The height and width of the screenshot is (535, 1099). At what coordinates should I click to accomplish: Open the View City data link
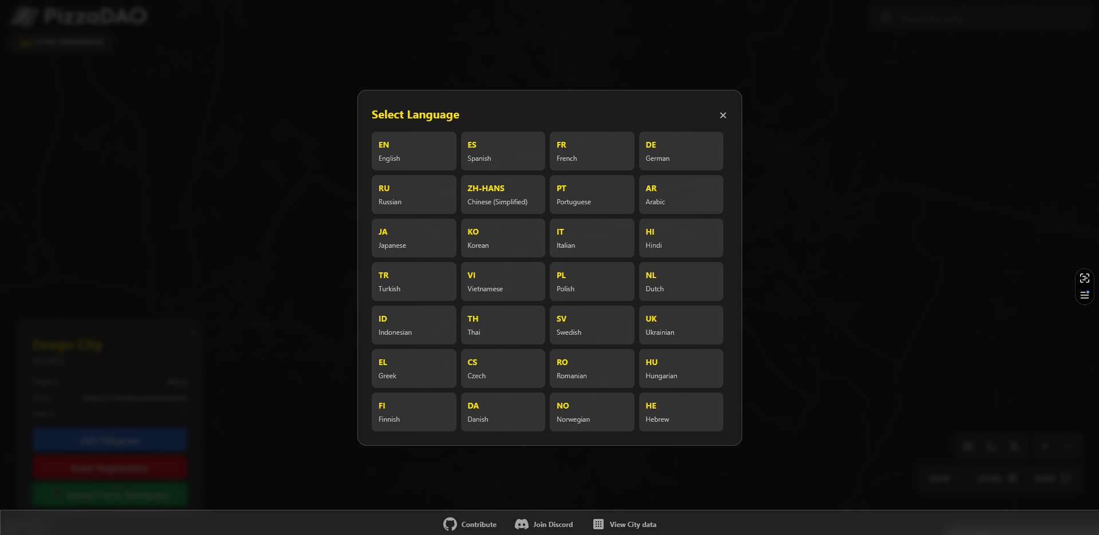point(632,524)
